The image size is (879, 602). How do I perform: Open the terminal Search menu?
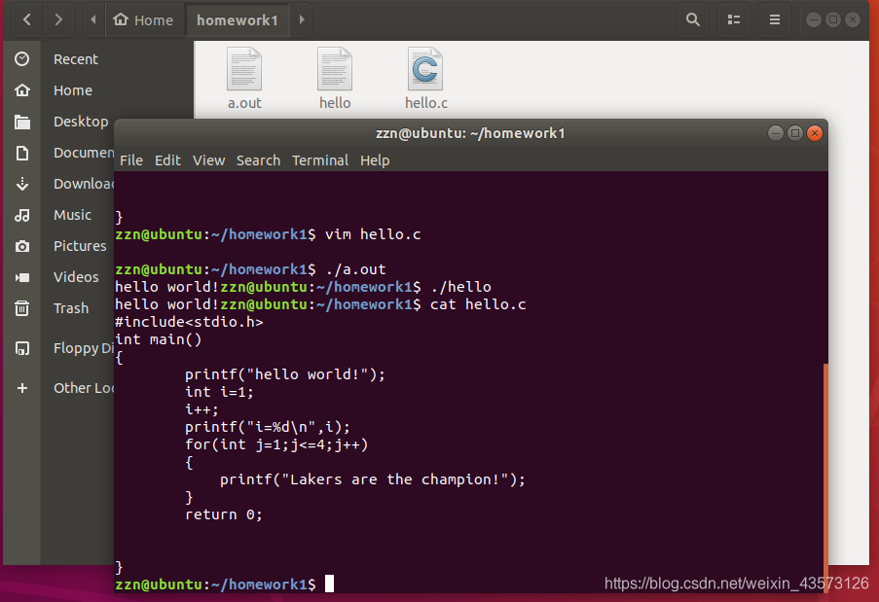[258, 160]
